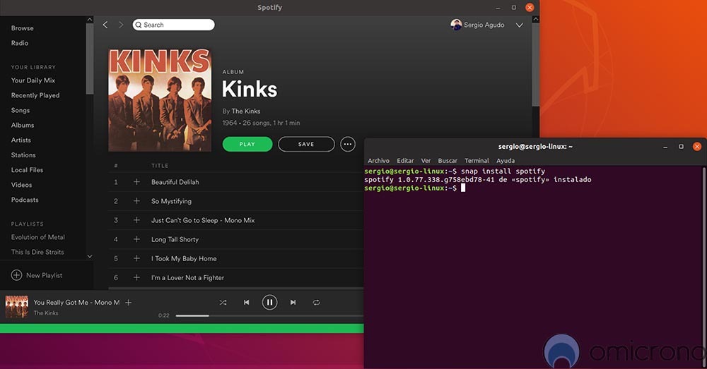Pause the current song
This screenshot has height=369, width=707.
click(x=269, y=303)
